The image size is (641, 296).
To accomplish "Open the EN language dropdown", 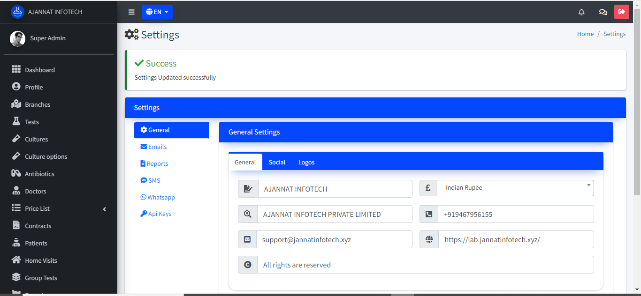I will click(x=157, y=12).
